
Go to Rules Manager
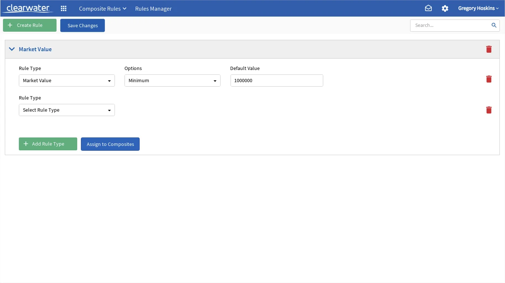[x=153, y=8]
